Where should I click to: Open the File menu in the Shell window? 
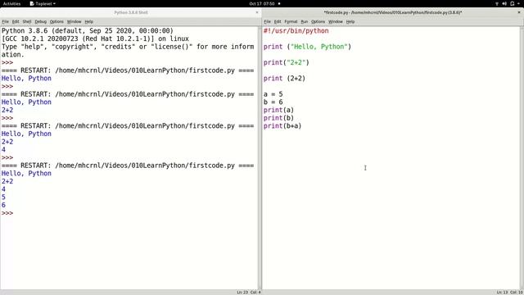pyautogui.click(x=6, y=21)
